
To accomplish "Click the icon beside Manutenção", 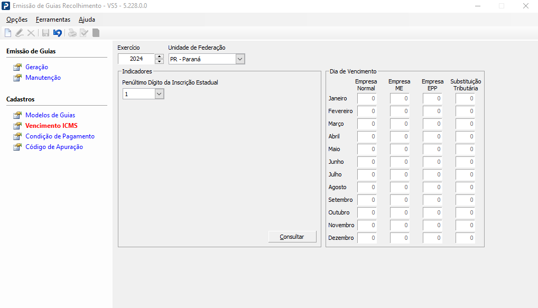I will click(17, 78).
